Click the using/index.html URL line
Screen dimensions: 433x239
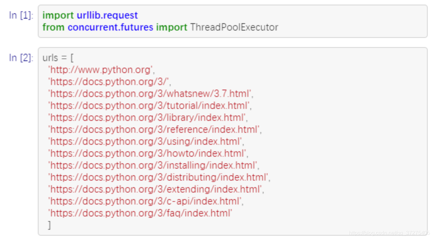point(146,141)
